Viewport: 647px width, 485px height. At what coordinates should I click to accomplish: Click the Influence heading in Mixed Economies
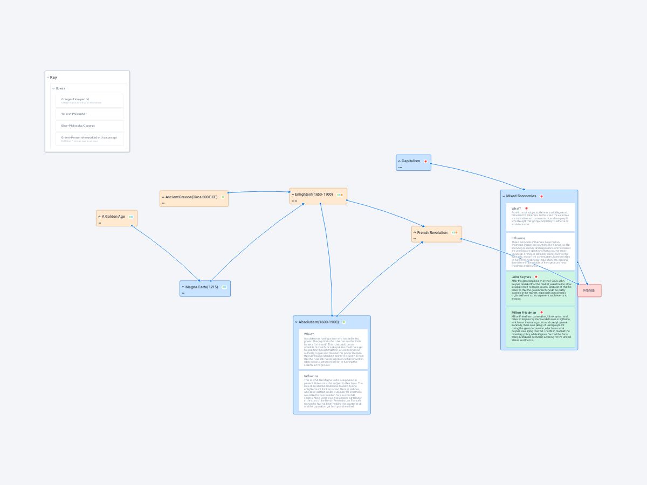(519, 238)
